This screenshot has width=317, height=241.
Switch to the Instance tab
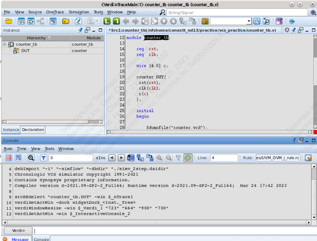[11, 130]
